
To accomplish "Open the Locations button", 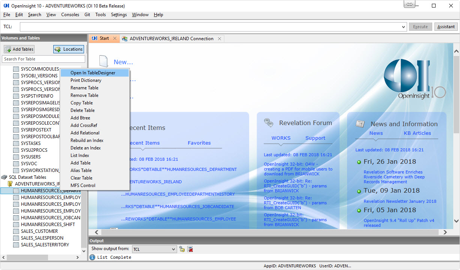I will (68, 49).
